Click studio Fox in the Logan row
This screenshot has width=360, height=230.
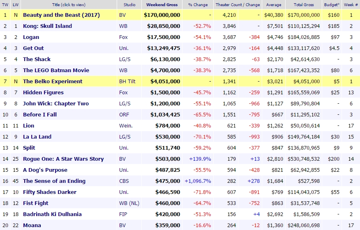[123, 37]
